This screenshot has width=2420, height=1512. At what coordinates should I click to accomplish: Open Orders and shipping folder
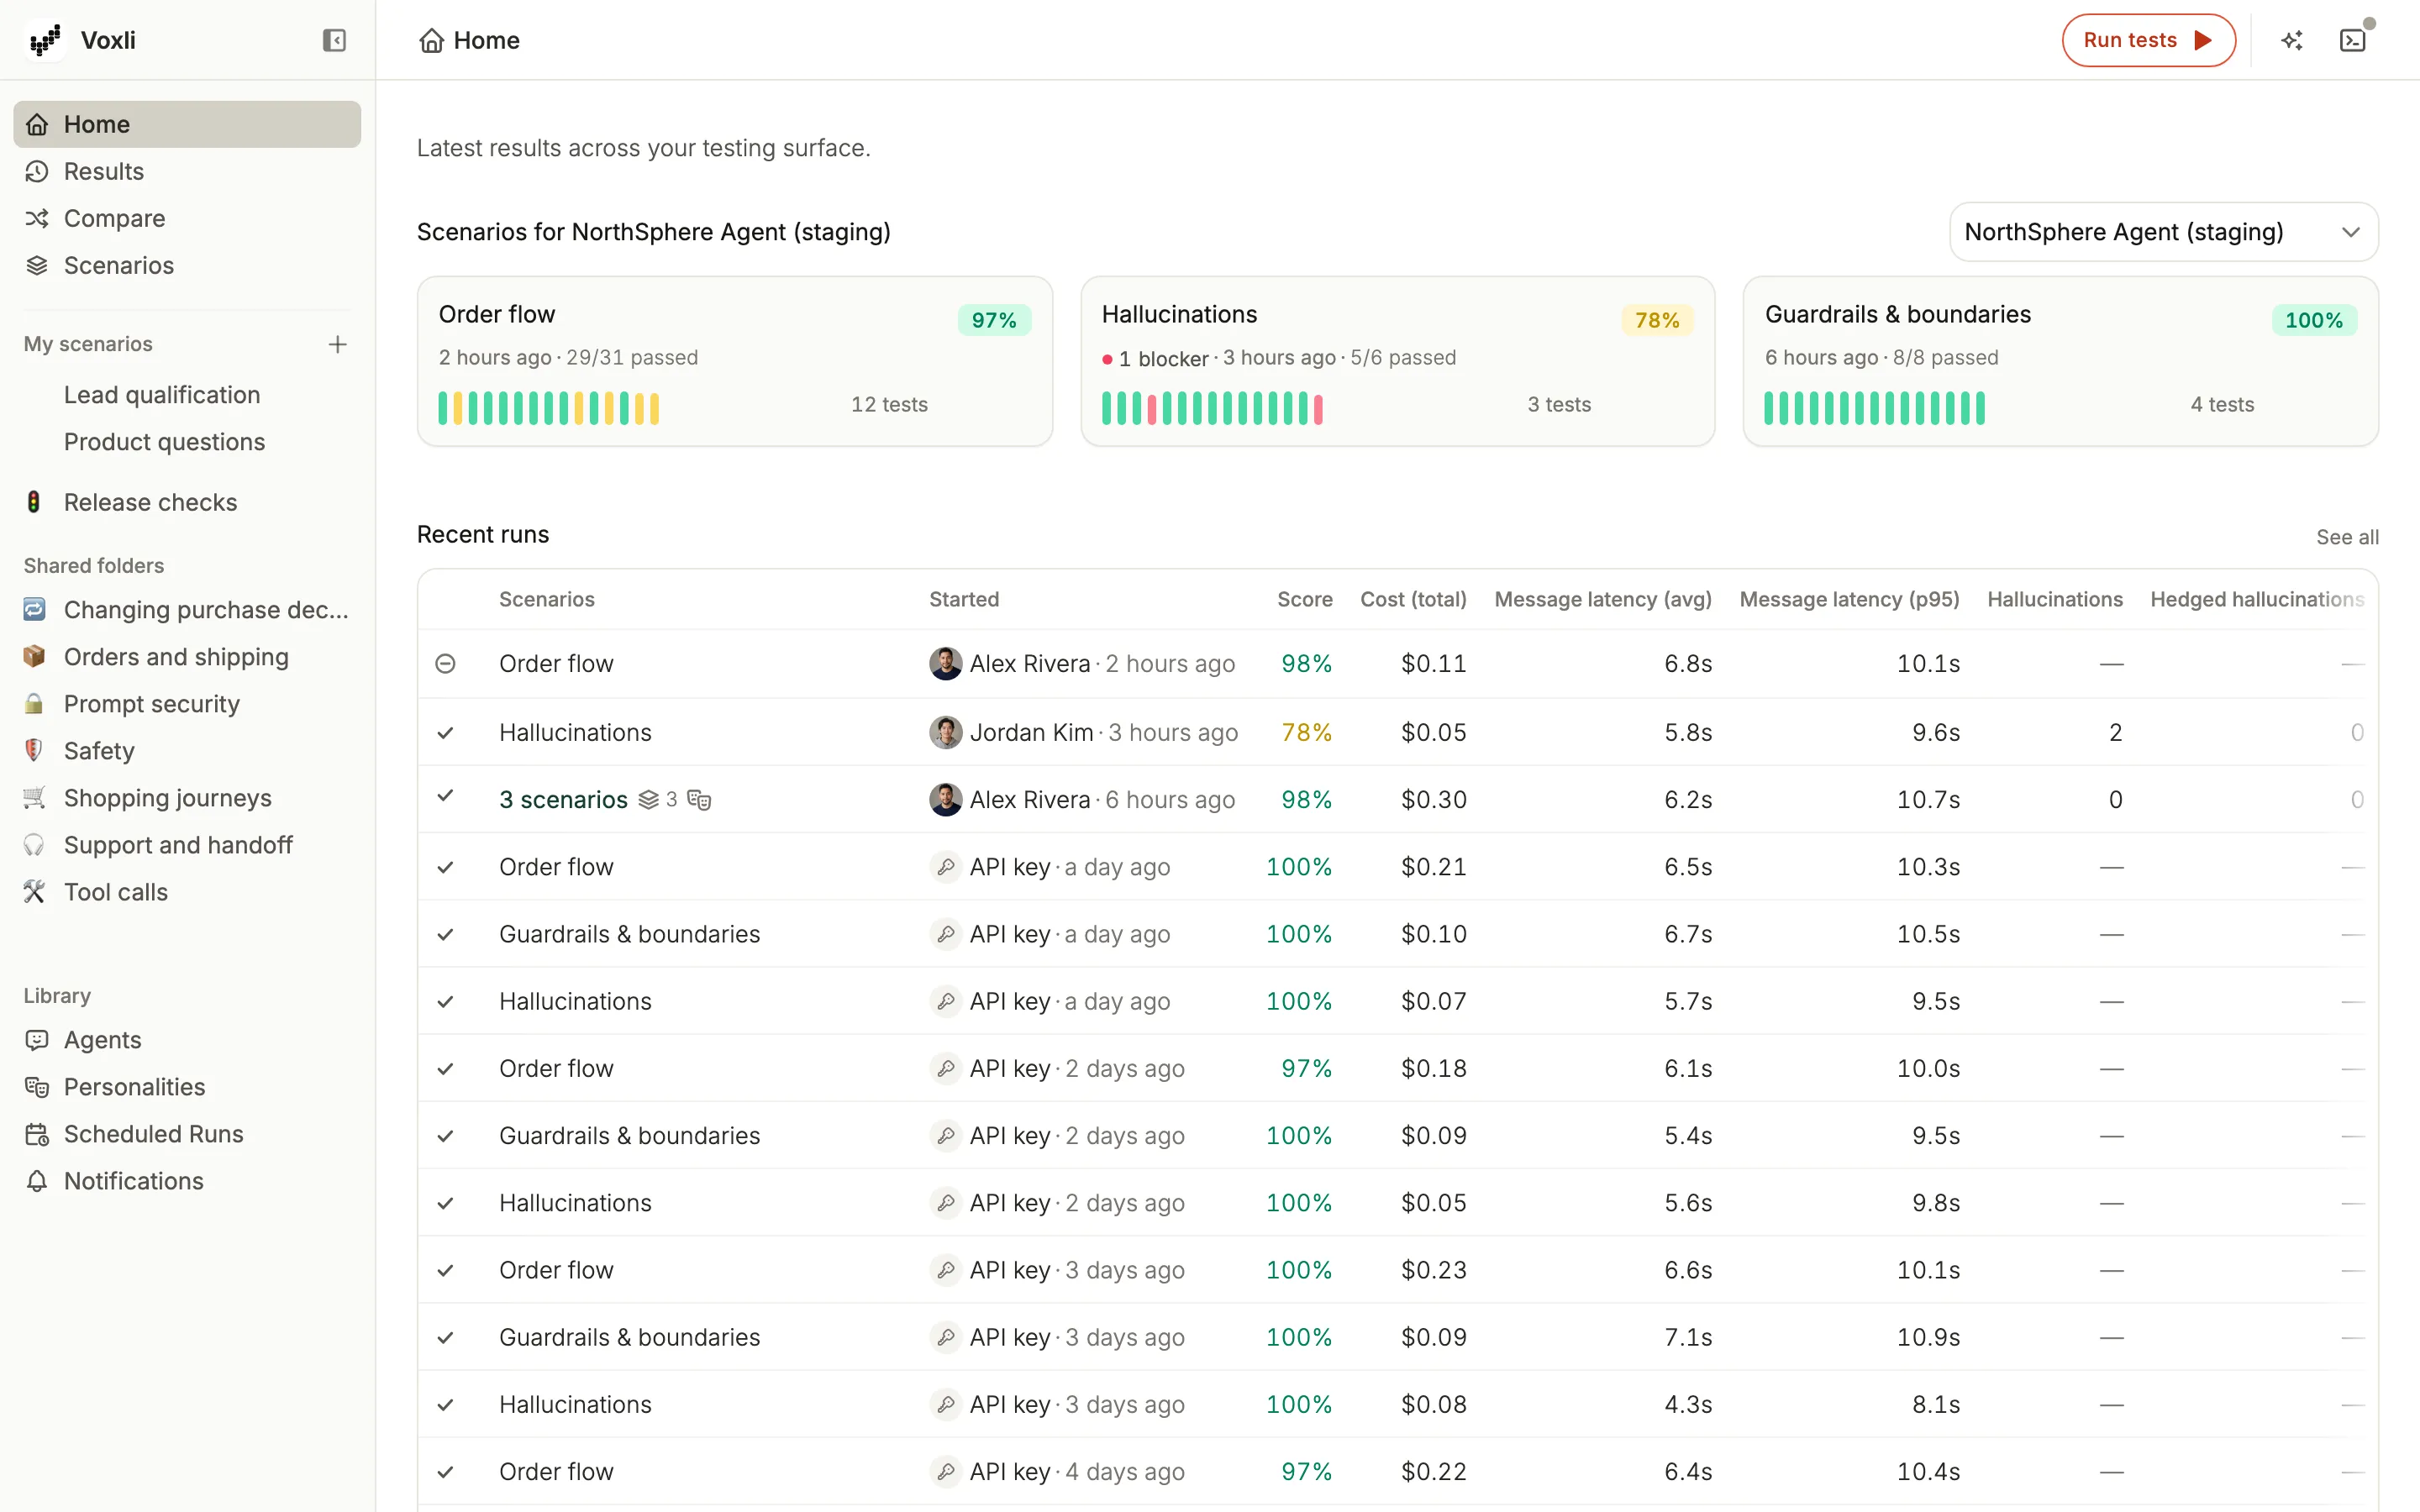tap(187, 657)
